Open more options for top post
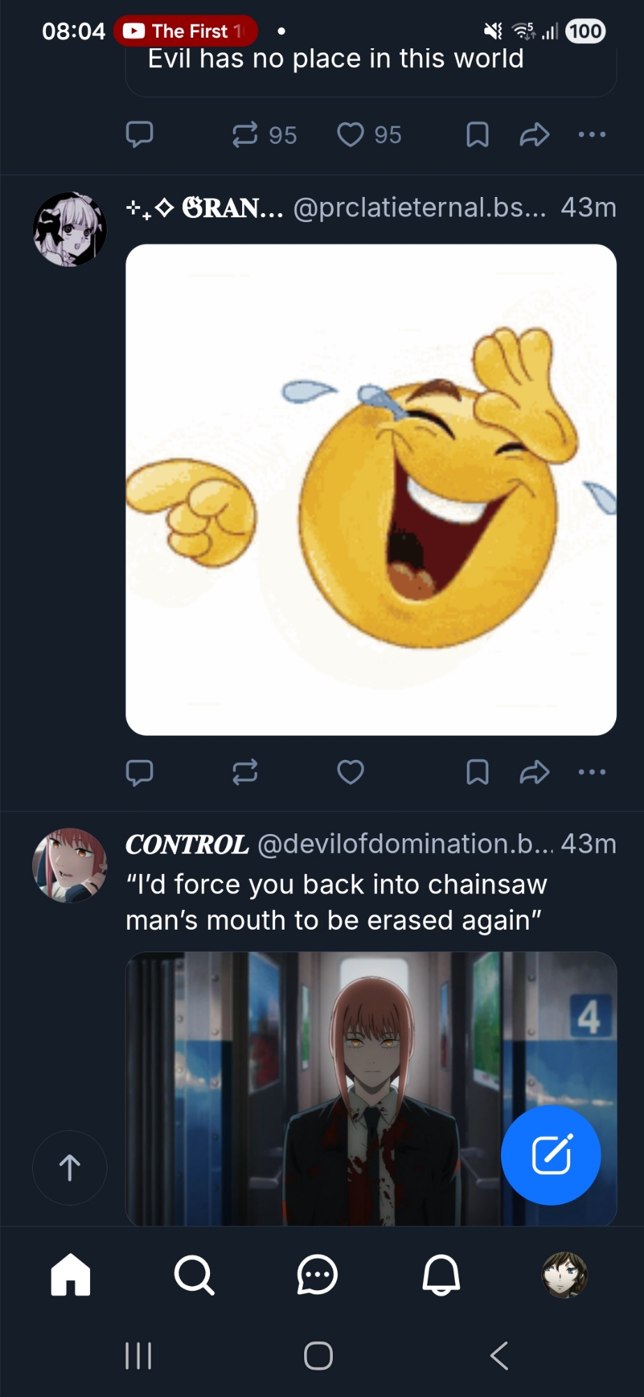644x1397 pixels. 592,134
